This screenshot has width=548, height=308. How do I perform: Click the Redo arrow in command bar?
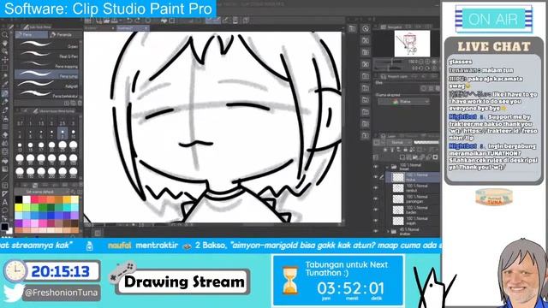tap(137, 21)
